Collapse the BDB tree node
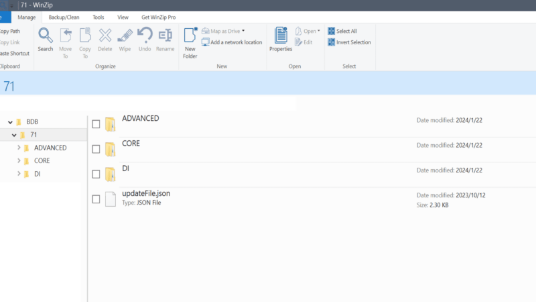The image size is (536, 302). coord(10,122)
